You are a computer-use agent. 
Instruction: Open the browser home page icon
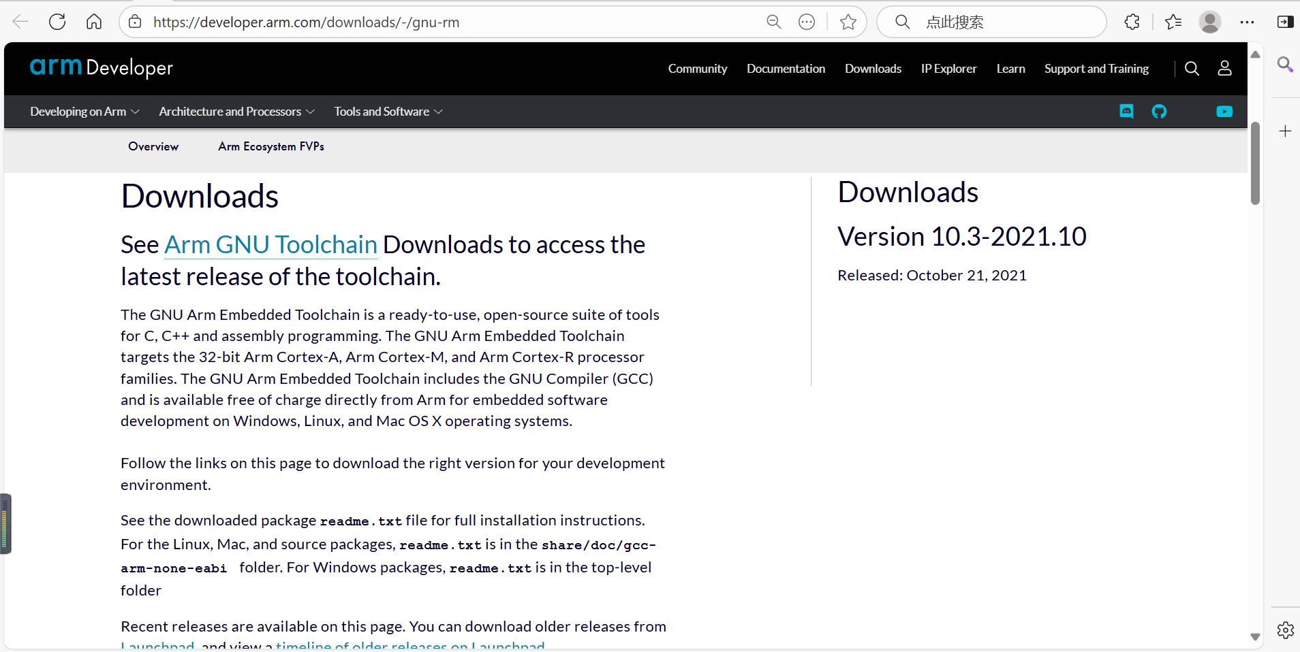94,22
